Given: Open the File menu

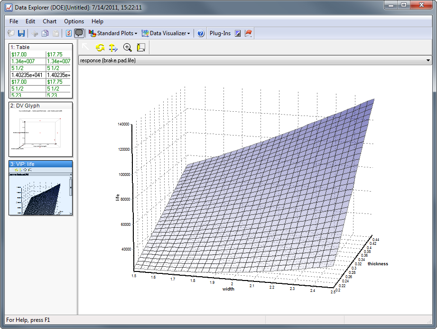Looking at the screenshot, I should click(14, 21).
